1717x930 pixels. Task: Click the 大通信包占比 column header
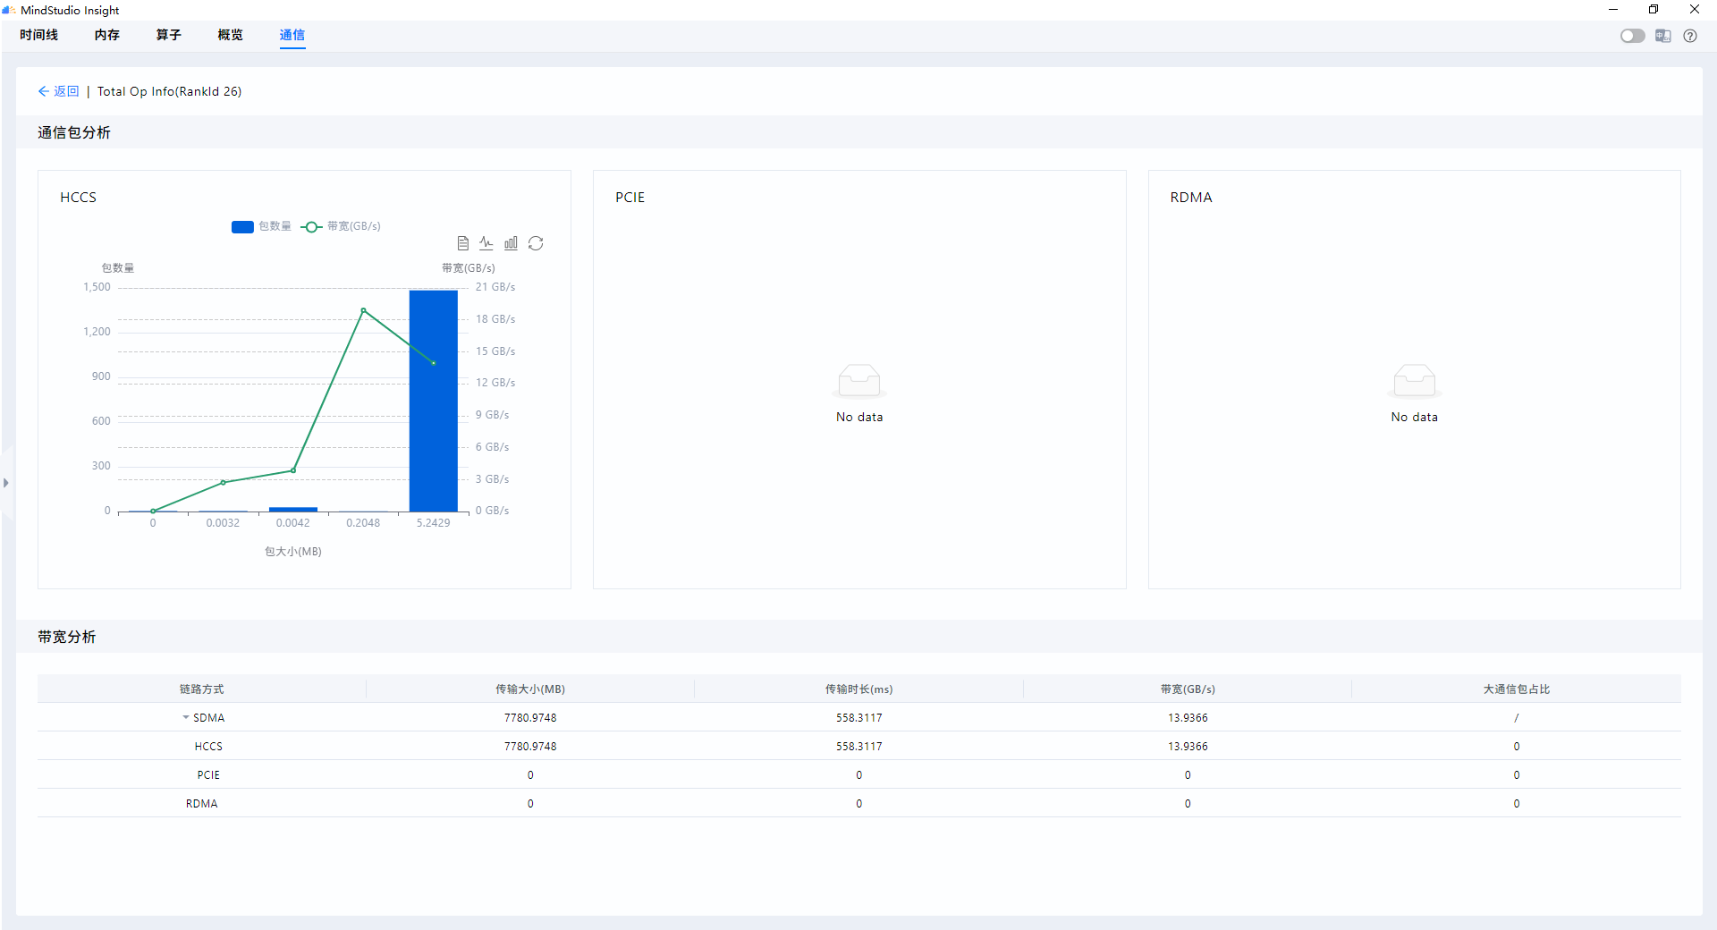pos(1517,689)
